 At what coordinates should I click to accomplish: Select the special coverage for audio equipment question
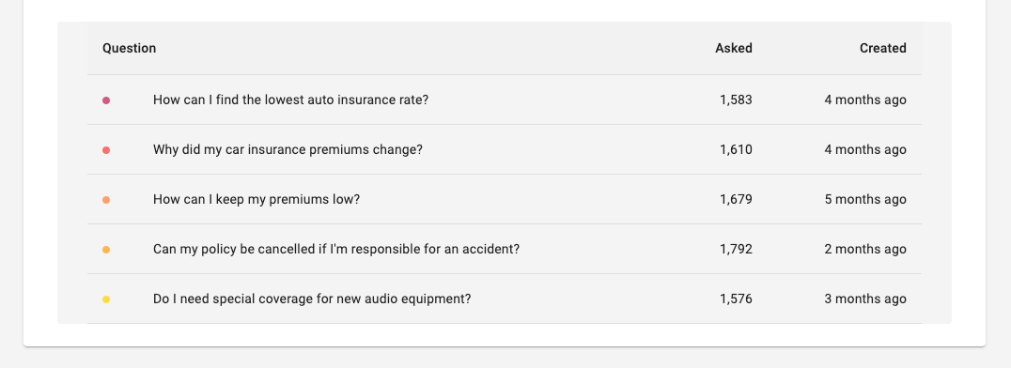click(x=312, y=299)
